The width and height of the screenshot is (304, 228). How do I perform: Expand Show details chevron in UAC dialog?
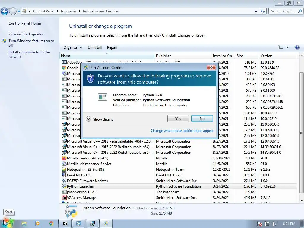(88, 119)
